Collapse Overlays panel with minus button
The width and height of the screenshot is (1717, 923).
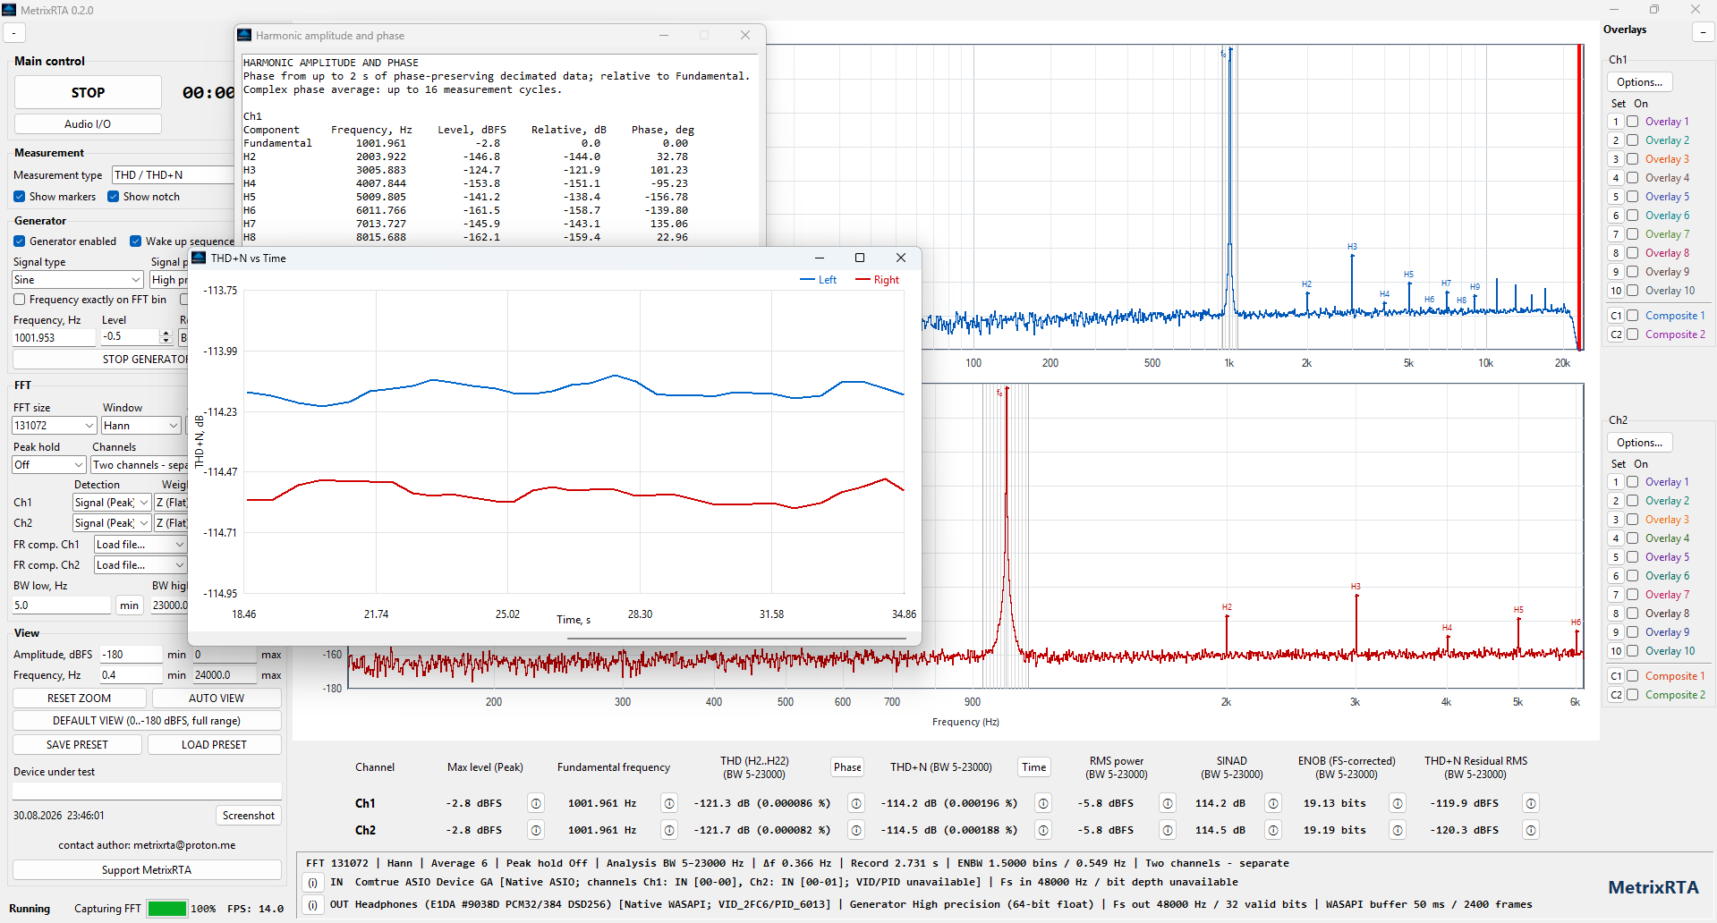1703,32
